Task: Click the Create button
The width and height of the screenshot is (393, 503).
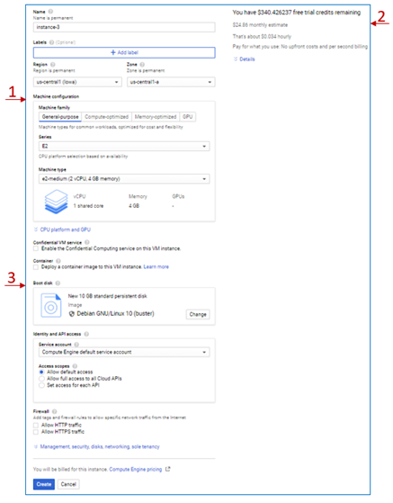Action: [44, 484]
